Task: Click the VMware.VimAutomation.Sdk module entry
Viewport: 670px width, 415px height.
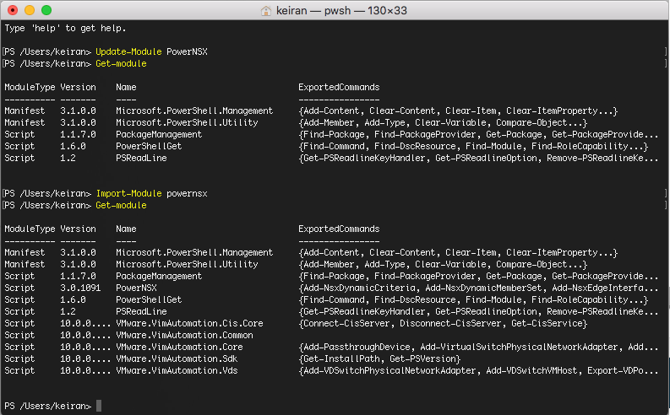Action: tap(177, 358)
